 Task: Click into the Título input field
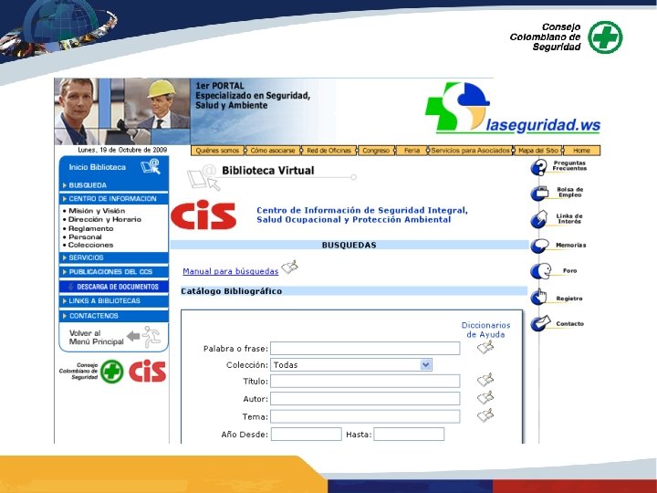point(365,381)
